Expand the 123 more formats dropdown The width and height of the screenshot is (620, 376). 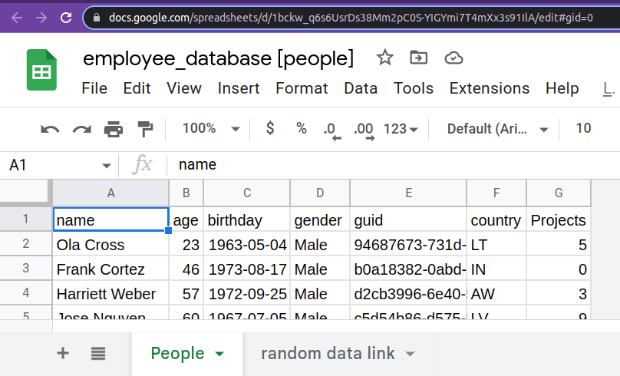click(401, 129)
